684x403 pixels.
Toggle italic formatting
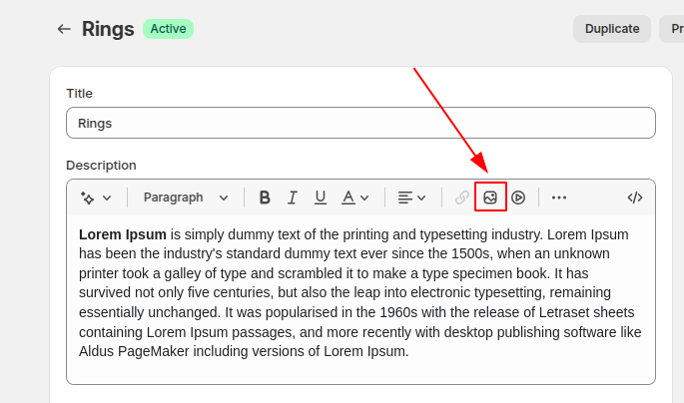point(293,198)
